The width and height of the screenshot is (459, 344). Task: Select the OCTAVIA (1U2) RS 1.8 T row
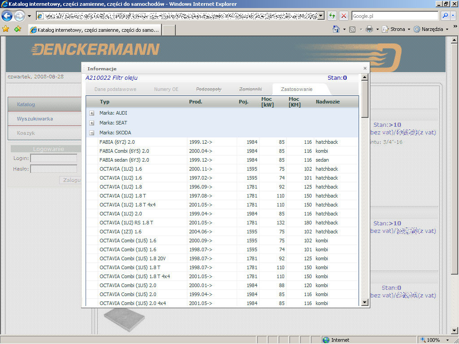[x=222, y=223]
